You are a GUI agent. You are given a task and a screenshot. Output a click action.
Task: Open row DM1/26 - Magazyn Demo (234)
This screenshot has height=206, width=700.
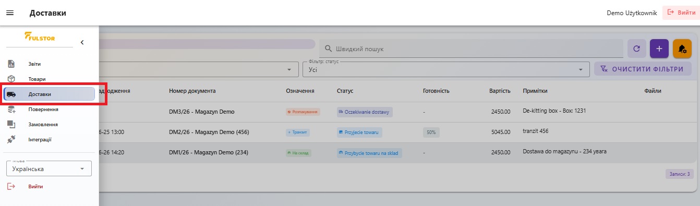(209, 152)
